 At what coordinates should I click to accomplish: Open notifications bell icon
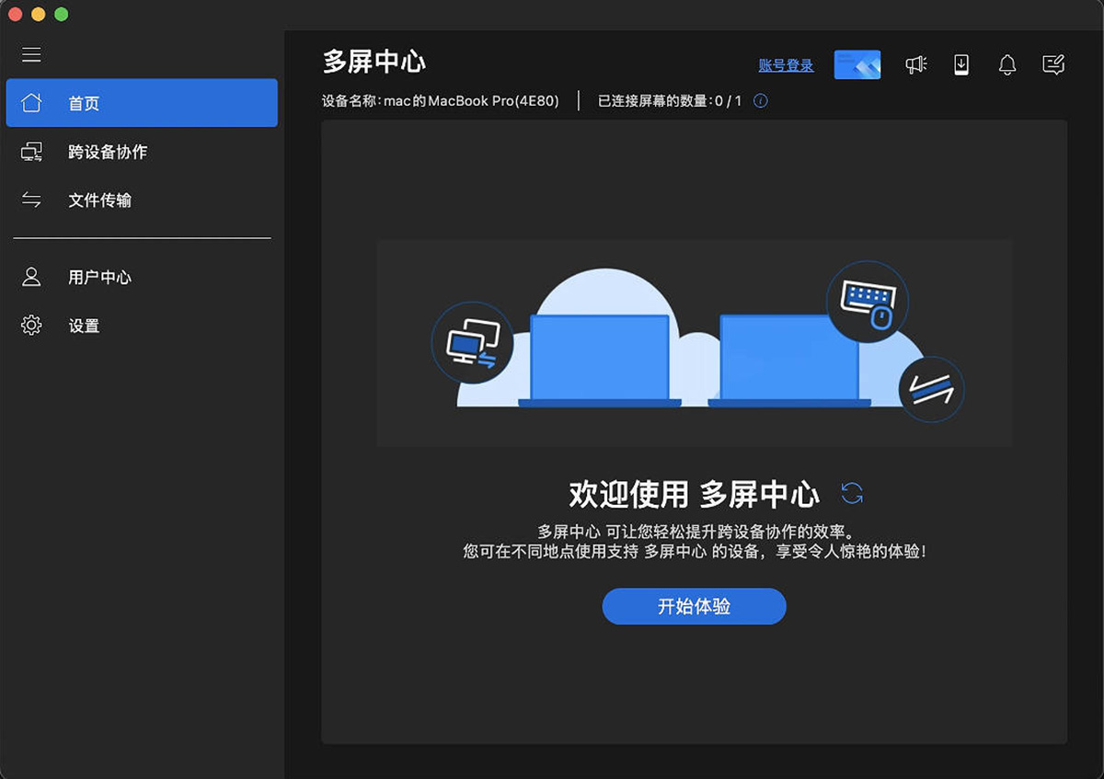point(1007,64)
